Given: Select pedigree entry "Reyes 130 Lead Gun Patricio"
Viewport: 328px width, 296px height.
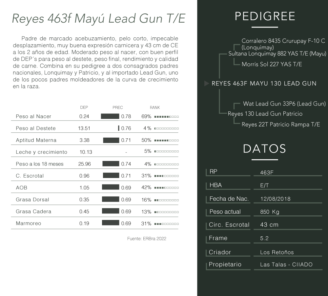Looking at the screenshot, I should (x=265, y=114).
